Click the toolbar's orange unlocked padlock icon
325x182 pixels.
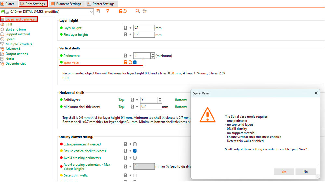click(x=121, y=11)
